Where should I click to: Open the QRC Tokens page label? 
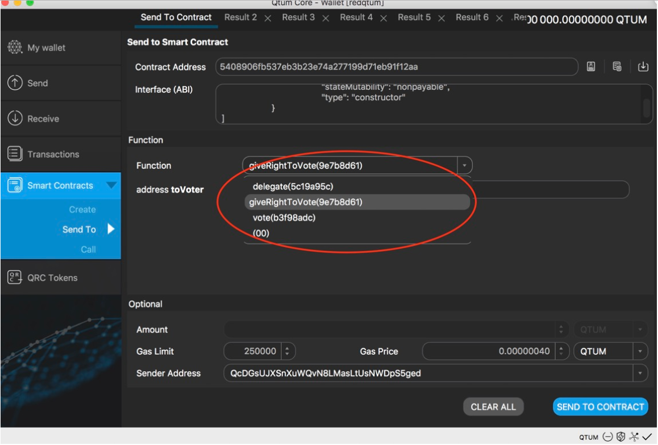52,278
